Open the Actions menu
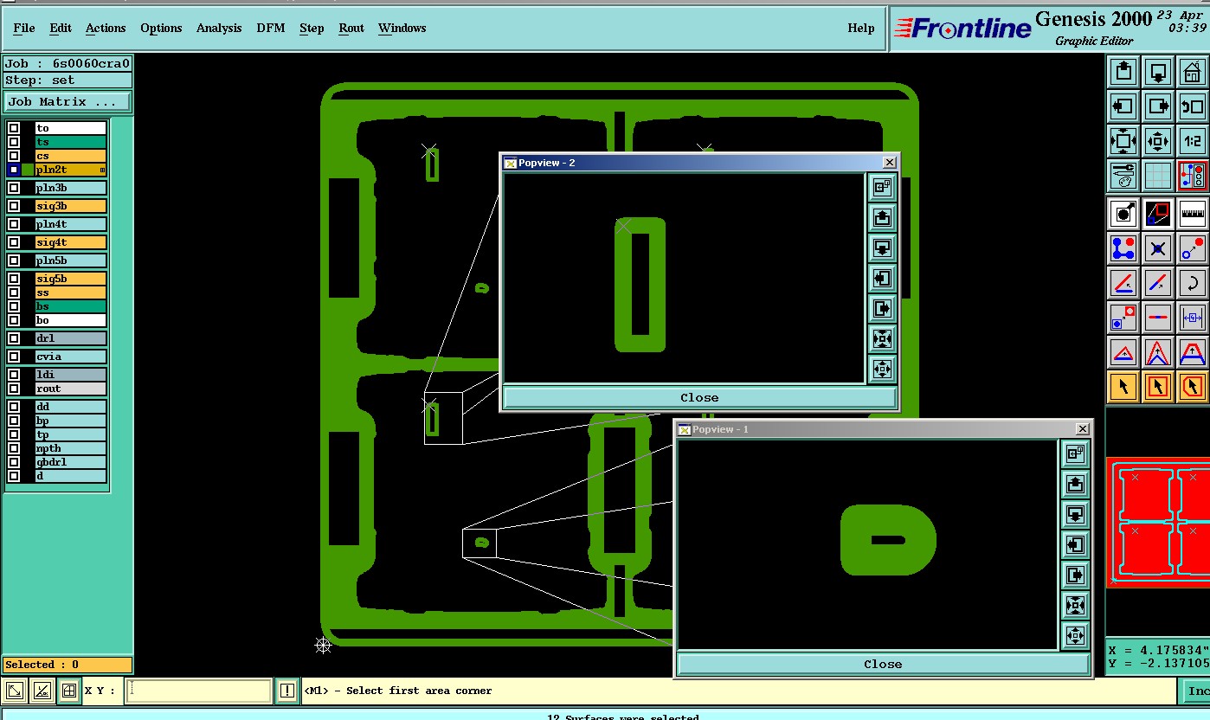The image size is (1210, 720). (x=106, y=28)
